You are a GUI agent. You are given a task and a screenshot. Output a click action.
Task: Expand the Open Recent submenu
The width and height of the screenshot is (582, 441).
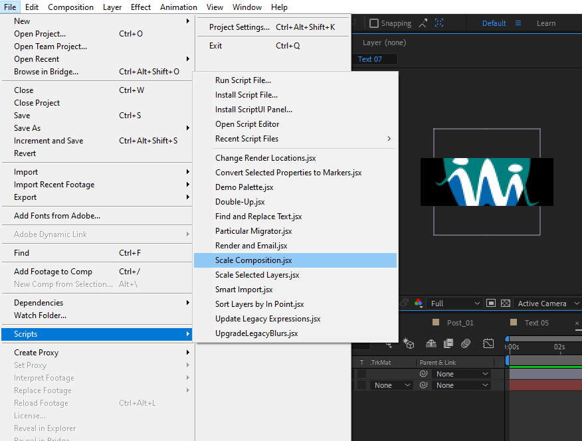(x=97, y=59)
